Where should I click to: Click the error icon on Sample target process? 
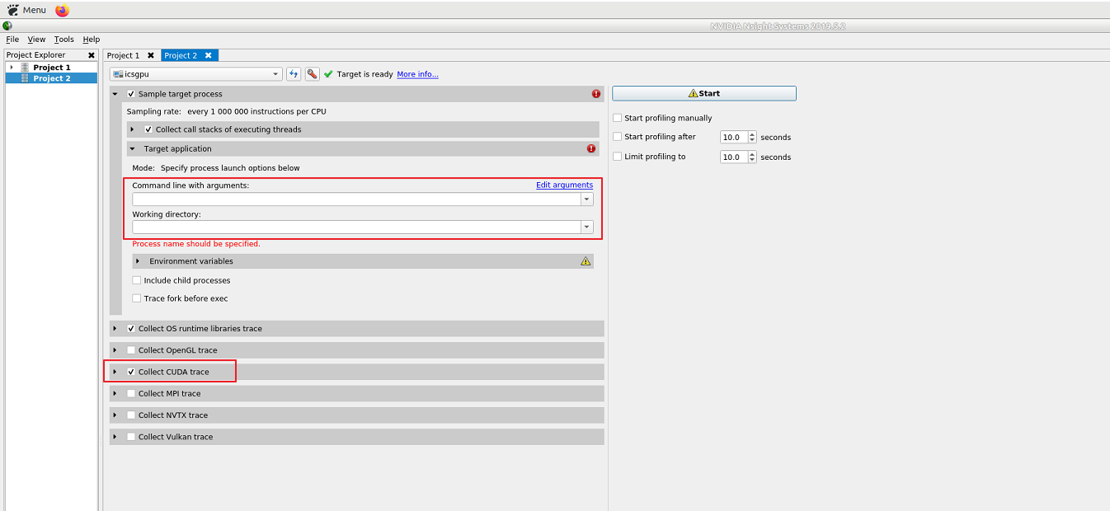(596, 94)
